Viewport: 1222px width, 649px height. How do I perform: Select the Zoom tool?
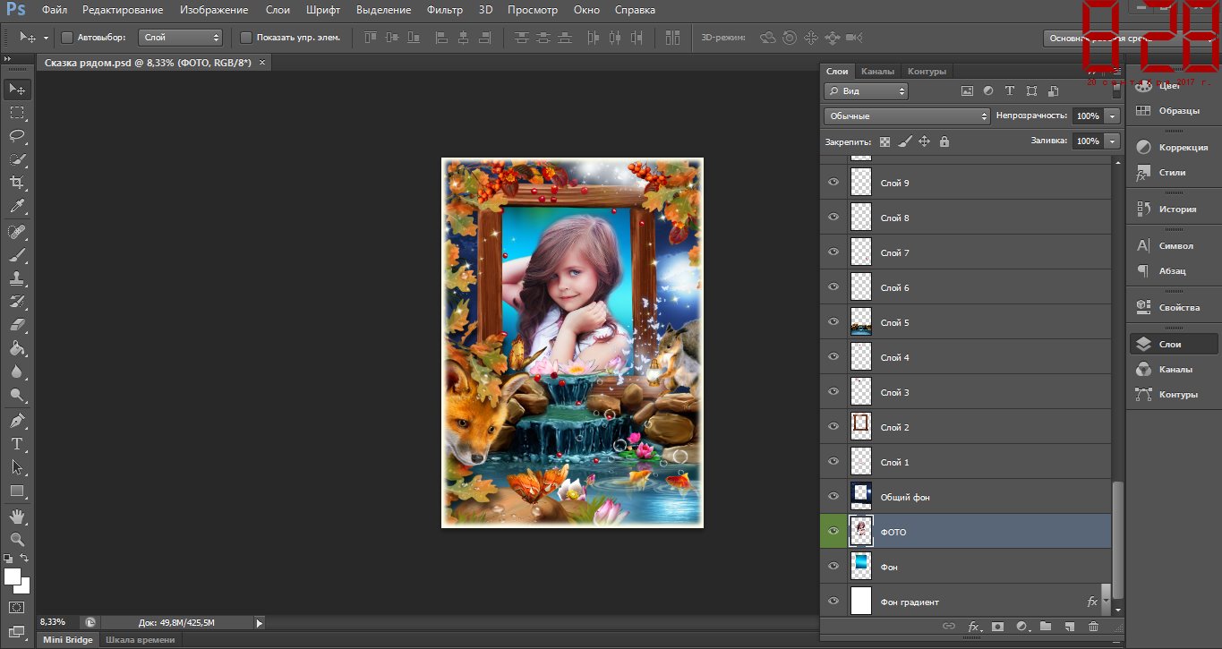17,540
